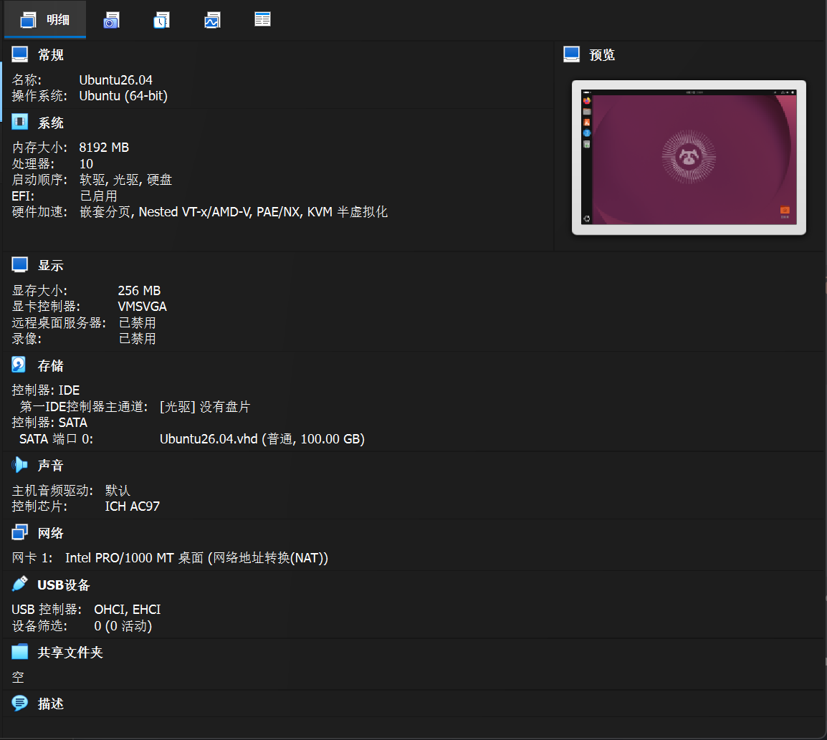Click the 系统 system section chip icon
This screenshot has width=827, height=740.
coord(19,122)
